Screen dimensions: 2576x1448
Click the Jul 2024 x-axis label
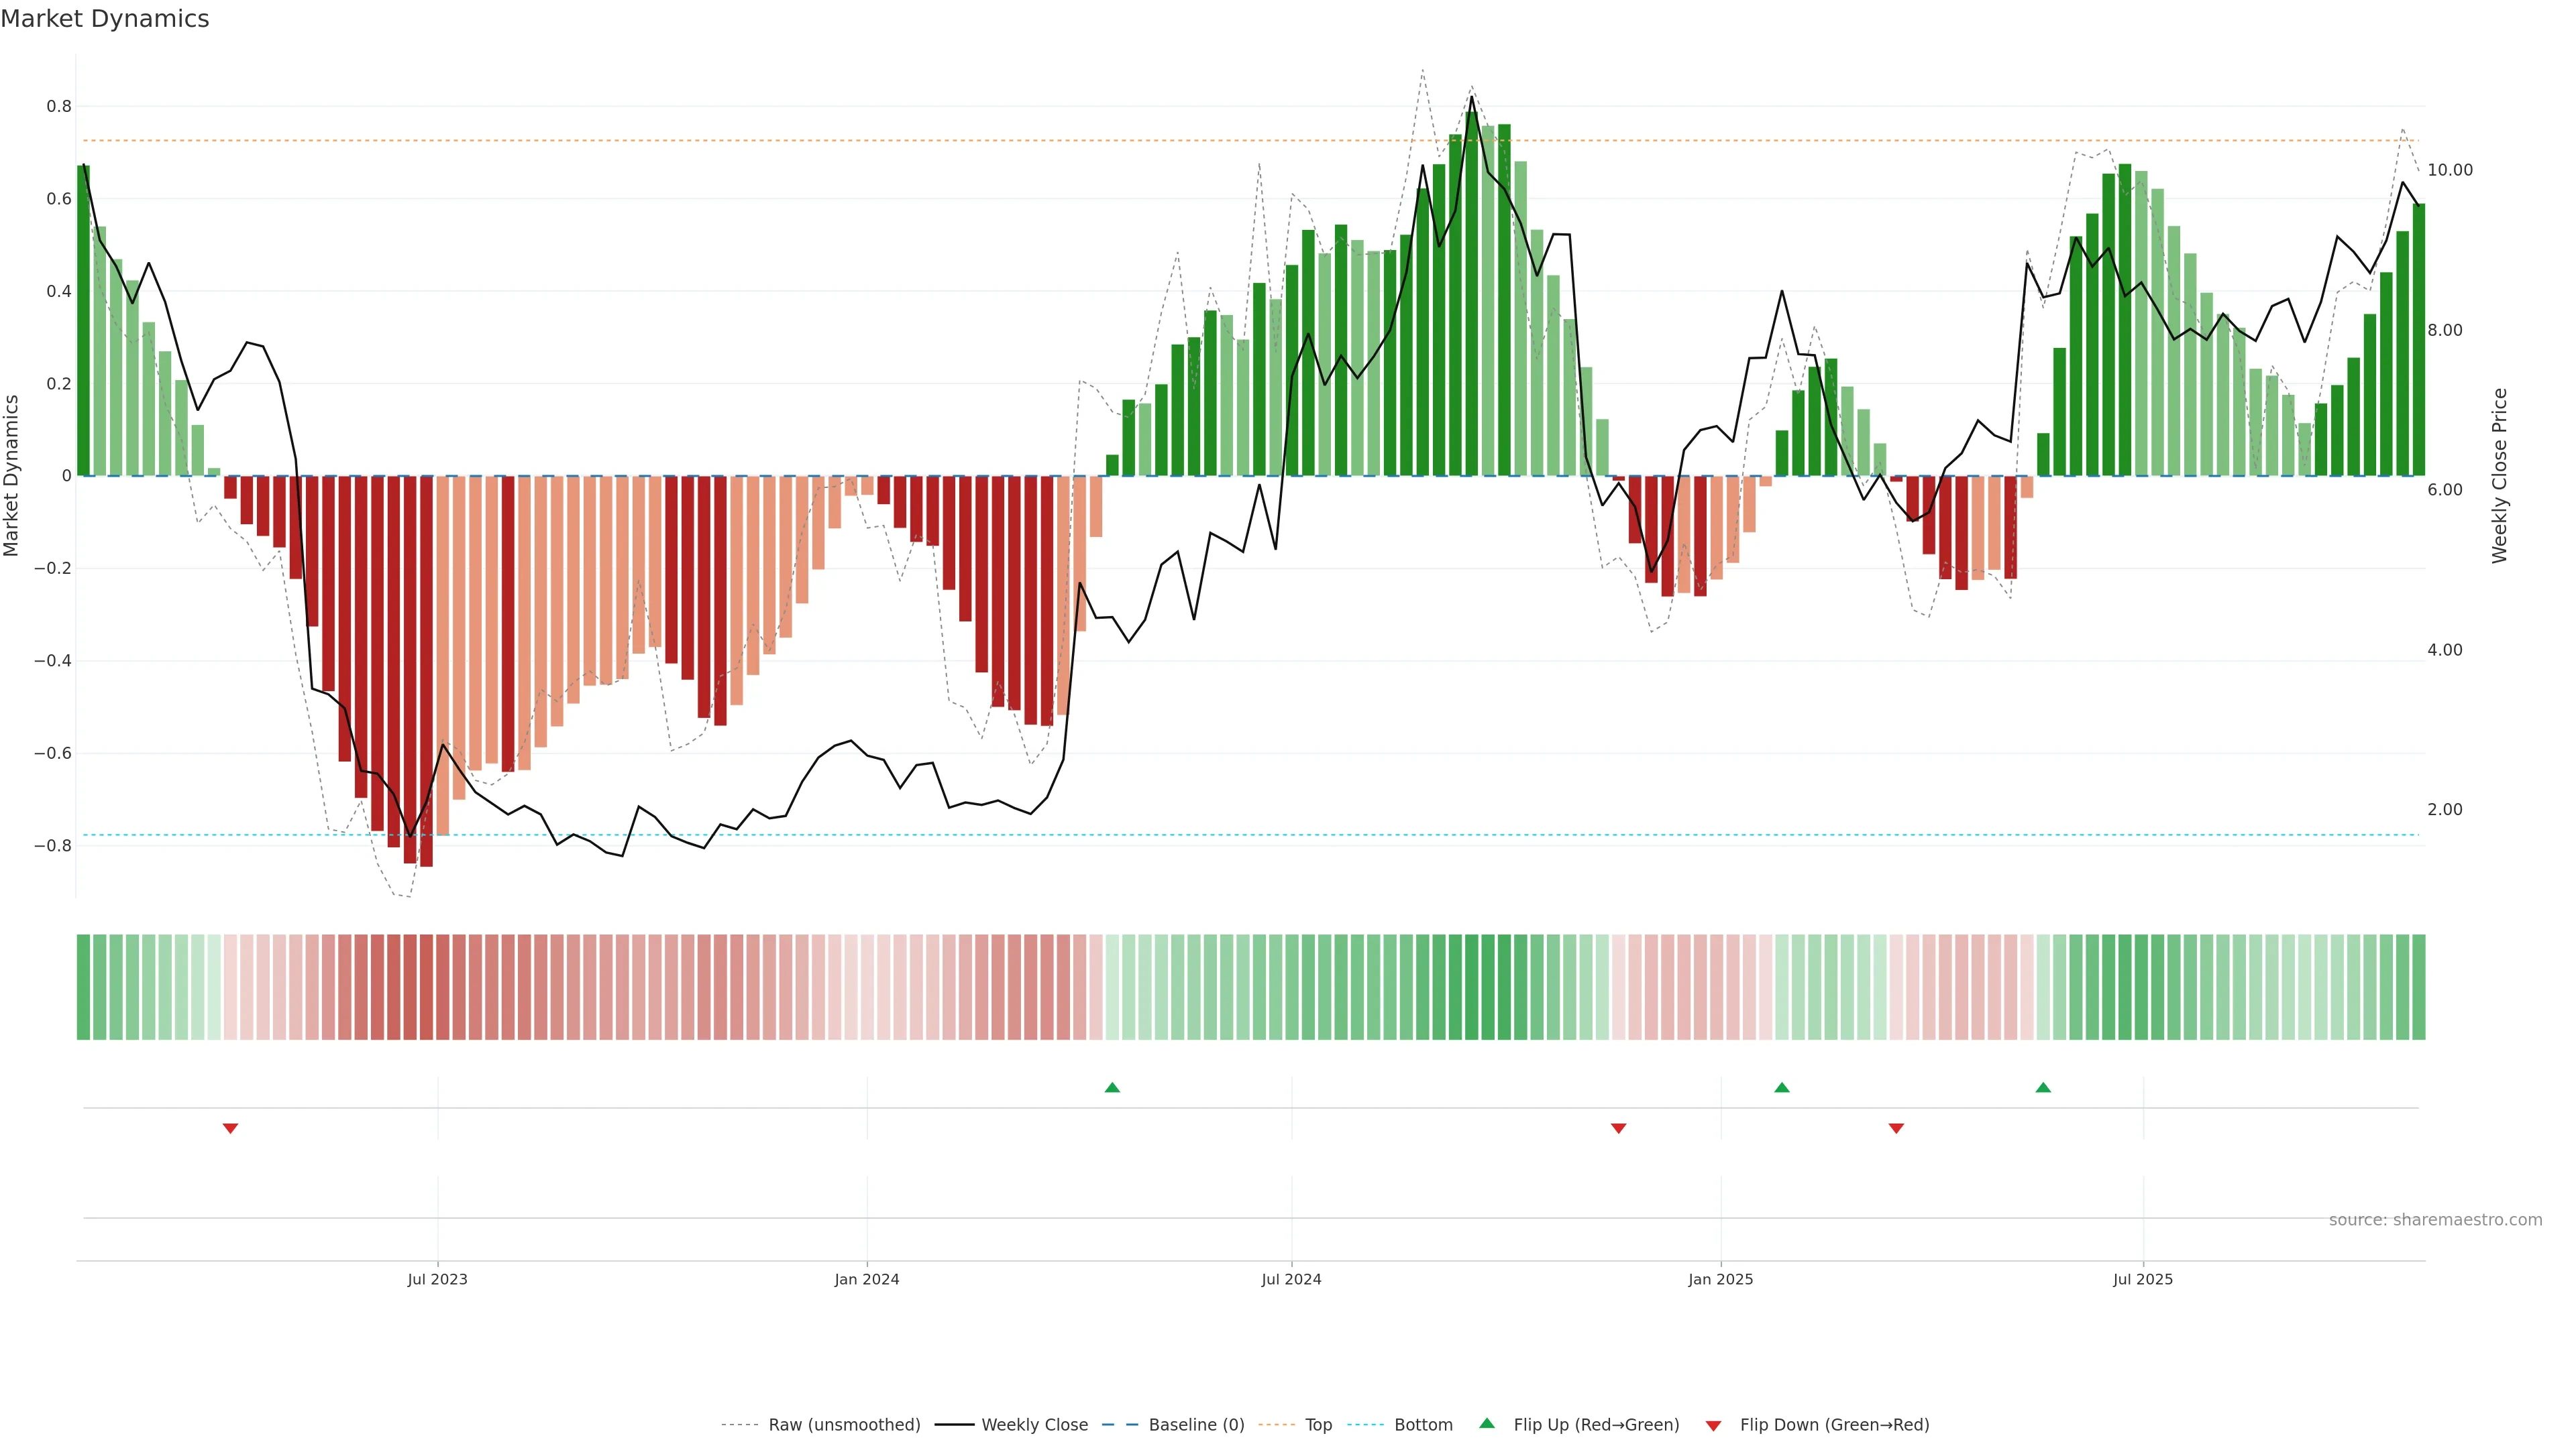click(x=1291, y=1279)
